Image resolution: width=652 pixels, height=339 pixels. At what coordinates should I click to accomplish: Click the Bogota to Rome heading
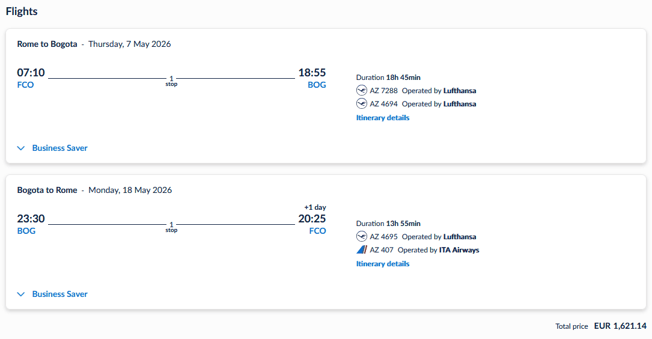point(47,190)
